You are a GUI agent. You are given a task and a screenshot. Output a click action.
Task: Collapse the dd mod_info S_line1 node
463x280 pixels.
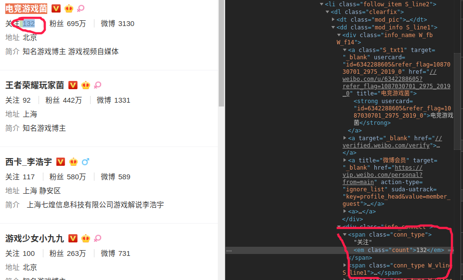[333, 27]
